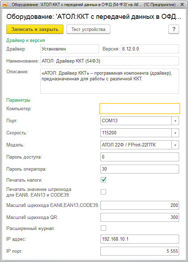This screenshot has height=262, width=188.
Task: Click the 'Компьютер:' label text
Action: [x=19, y=109]
